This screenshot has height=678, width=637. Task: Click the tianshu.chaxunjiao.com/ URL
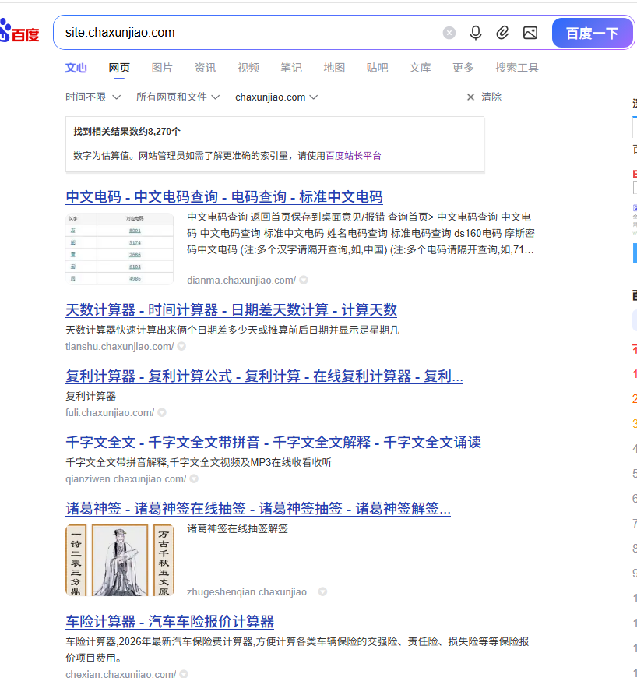click(119, 346)
